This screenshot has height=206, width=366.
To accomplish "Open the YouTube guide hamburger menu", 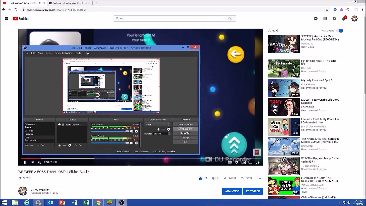I will tap(6, 19).
